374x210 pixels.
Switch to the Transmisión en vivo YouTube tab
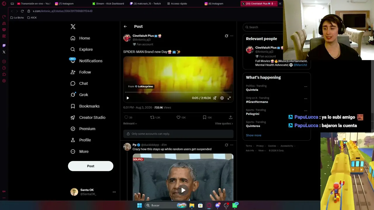(34, 4)
